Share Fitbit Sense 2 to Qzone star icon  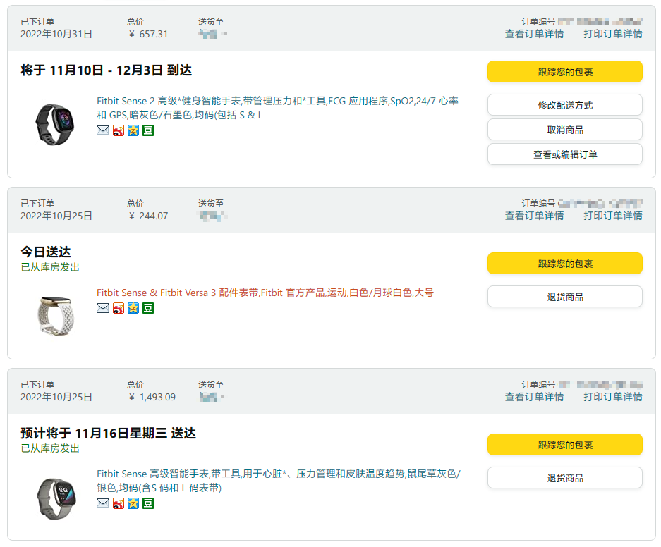133,130
